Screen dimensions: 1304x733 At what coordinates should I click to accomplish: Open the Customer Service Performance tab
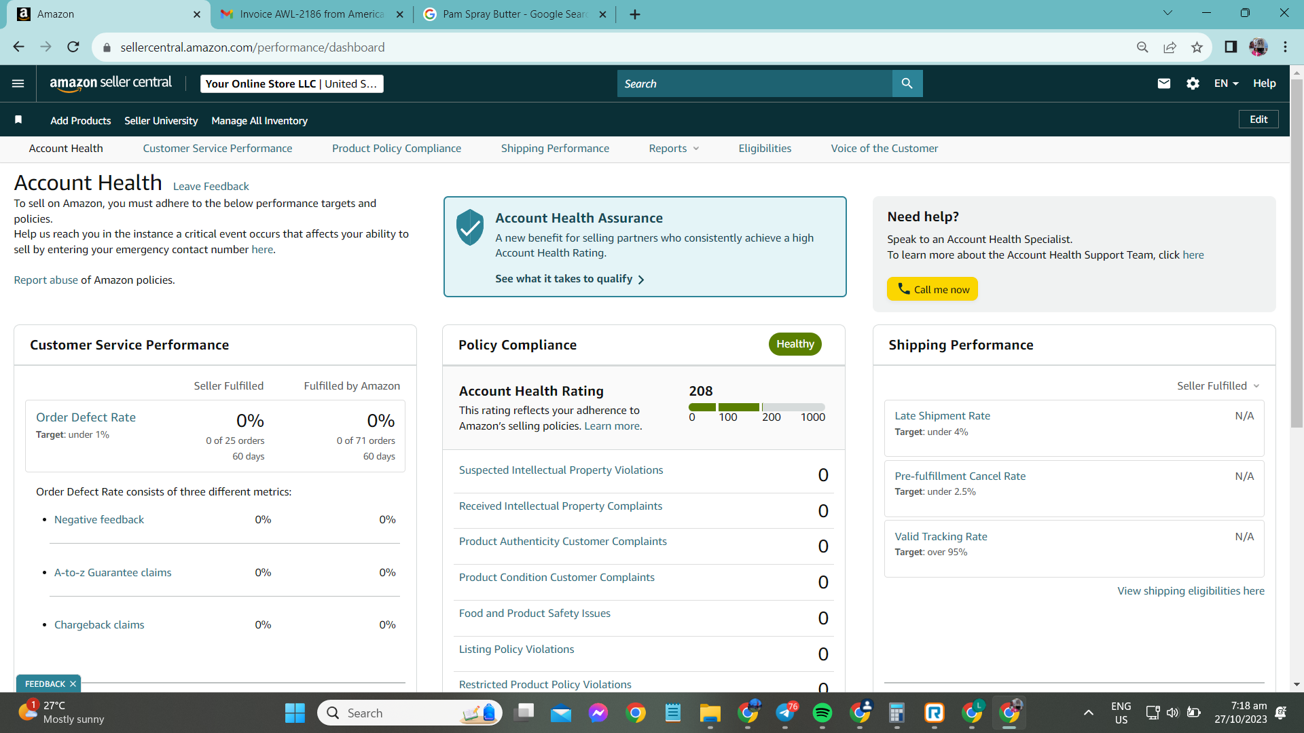coord(217,149)
